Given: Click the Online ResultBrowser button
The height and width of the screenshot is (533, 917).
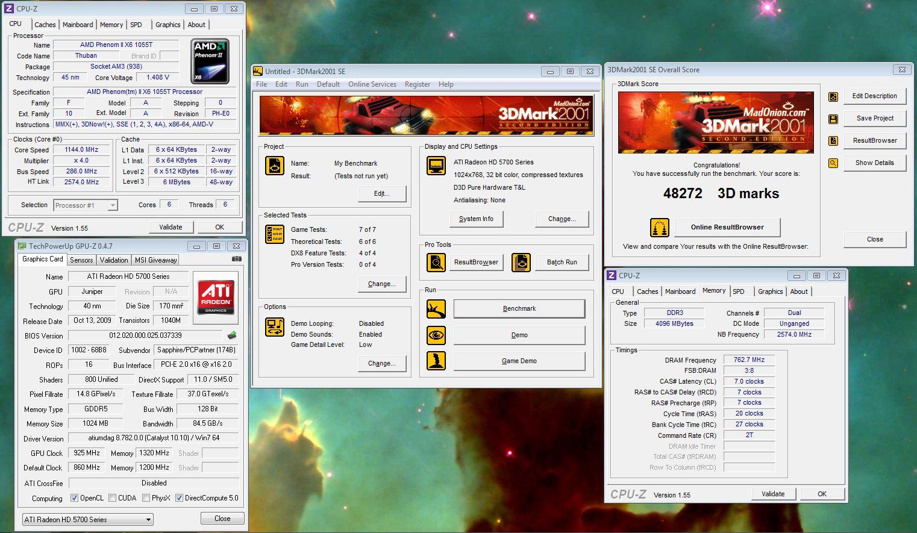Looking at the screenshot, I should pyautogui.click(x=727, y=228).
